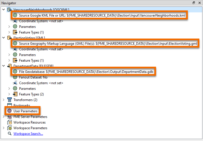
Task: Click Feature Types icon under ElectionVoting reader
Action: click(x=15, y=60)
